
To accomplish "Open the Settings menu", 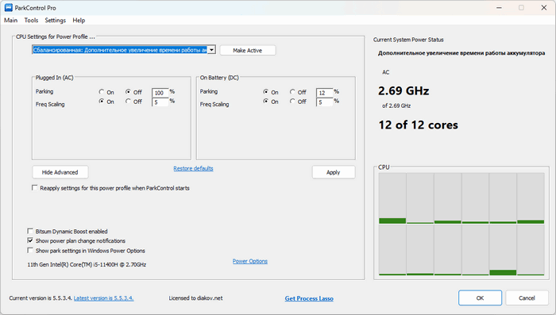I will point(56,20).
